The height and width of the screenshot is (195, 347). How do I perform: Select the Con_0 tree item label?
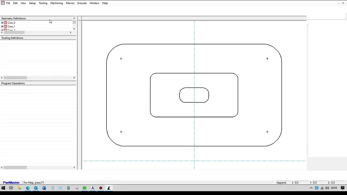point(11,23)
